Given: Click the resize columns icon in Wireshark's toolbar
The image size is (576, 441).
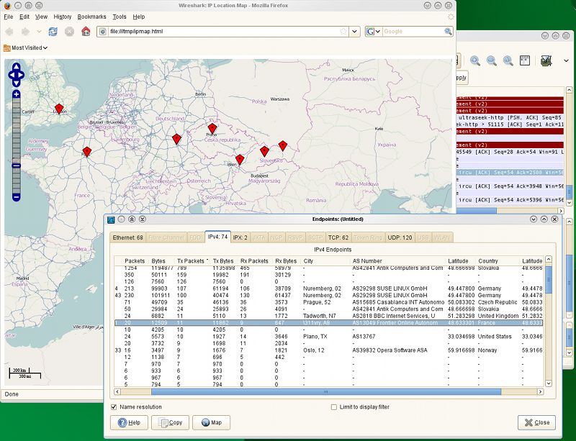Looking at the screenshot, I should click(525, 60).
